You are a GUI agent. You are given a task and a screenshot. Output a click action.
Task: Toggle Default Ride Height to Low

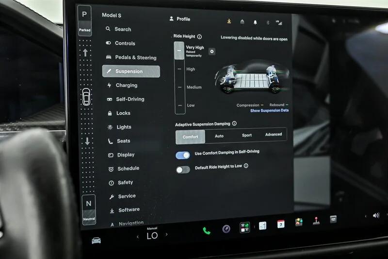[x=183, y=170]
